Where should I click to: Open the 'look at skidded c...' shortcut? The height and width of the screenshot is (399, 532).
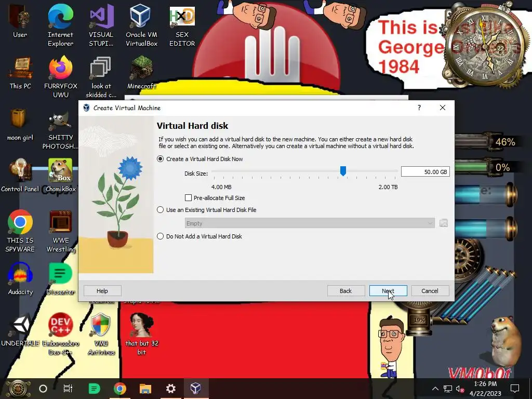[x=101, y=77]
